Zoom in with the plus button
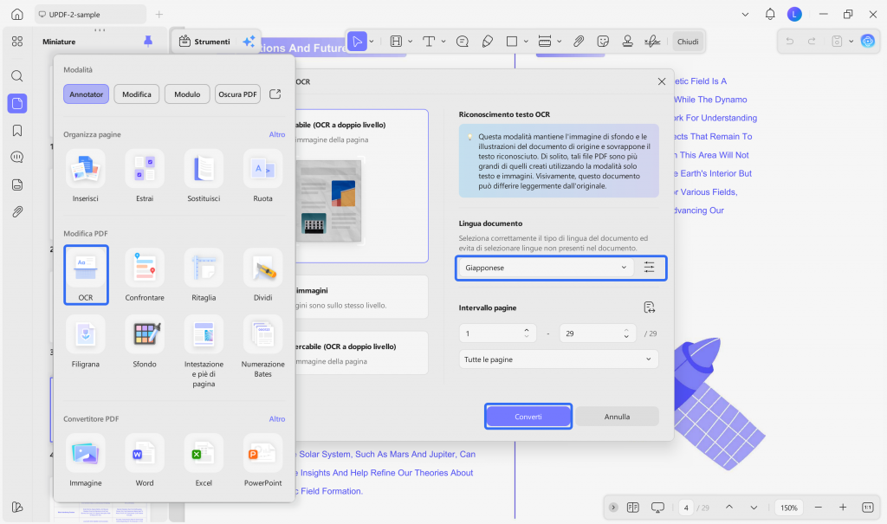Screen dimensions: 887x524 (842, 508)
